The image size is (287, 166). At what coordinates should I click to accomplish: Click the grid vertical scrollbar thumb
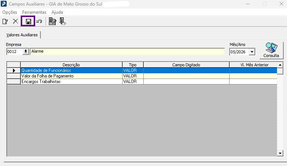[x=280, y=71]
